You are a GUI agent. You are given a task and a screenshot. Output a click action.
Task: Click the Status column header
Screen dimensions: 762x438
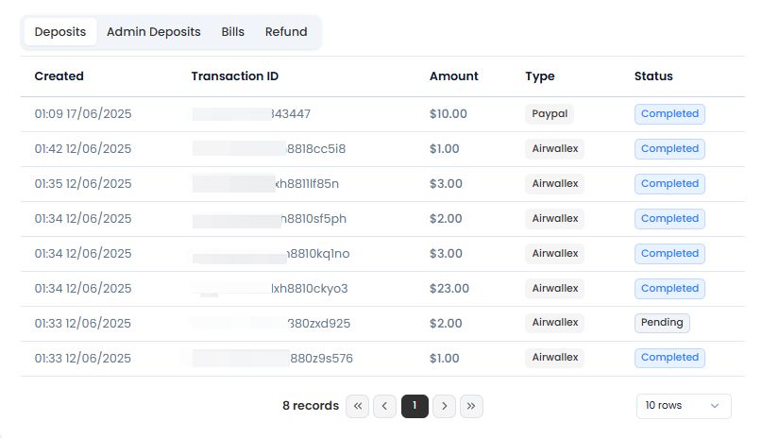point(653,76)
